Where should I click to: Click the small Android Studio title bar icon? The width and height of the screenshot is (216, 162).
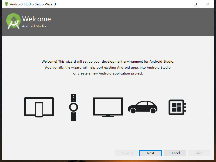click(x=6, y=4)
